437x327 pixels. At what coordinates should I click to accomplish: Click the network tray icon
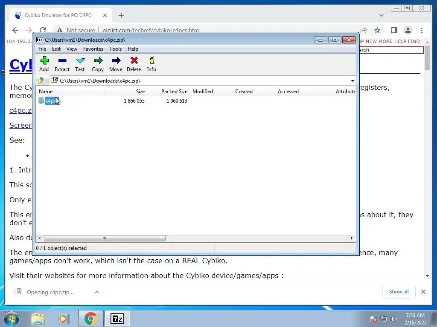pyautogui.click(x=384, y=319)
